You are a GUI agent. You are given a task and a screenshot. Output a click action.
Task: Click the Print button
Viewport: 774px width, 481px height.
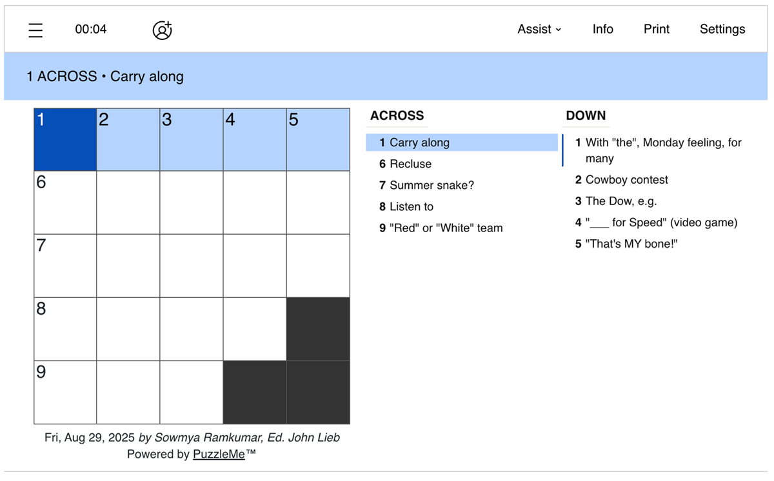[x=656, y=29]
